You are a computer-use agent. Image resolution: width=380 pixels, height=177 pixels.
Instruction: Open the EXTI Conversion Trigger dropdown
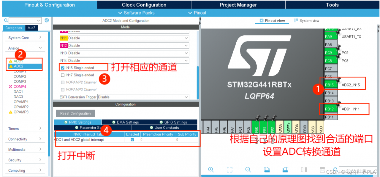coord(143,97)
